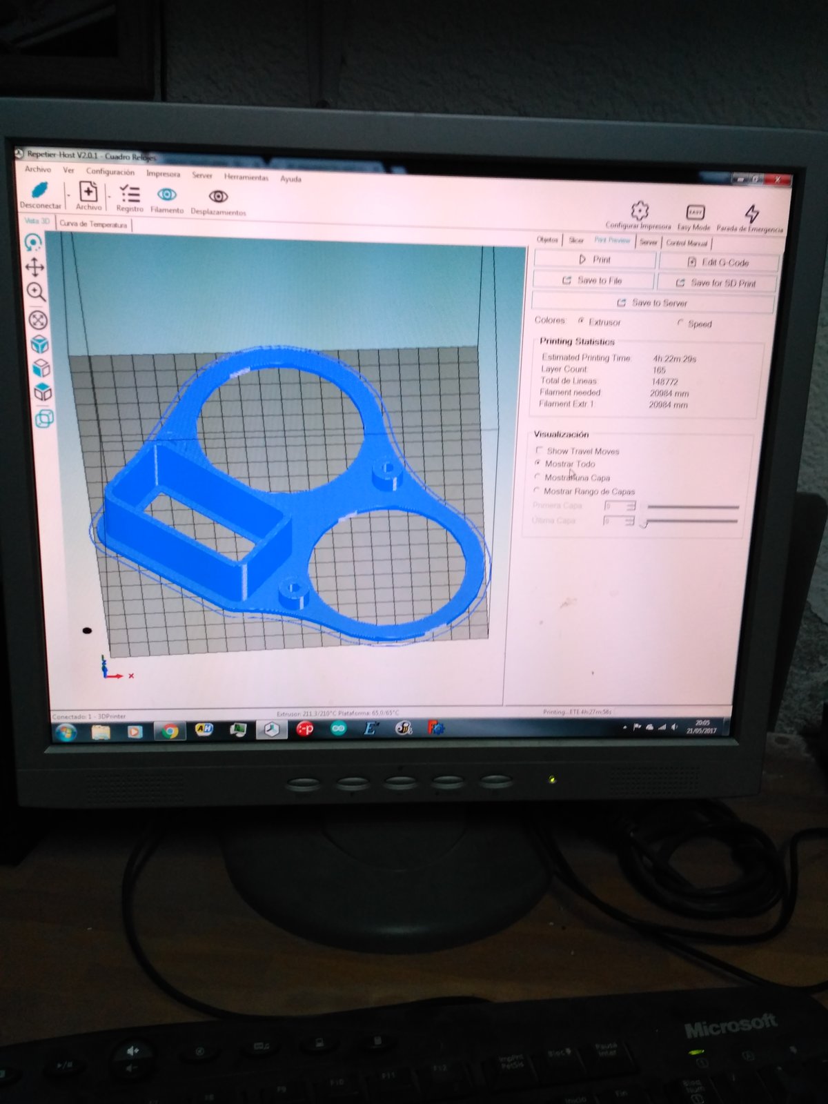Open Configurar Impresora gear icon
The height and width of the screenshot is (1104, 828).
pyautogui.click(x=640, y=210)
